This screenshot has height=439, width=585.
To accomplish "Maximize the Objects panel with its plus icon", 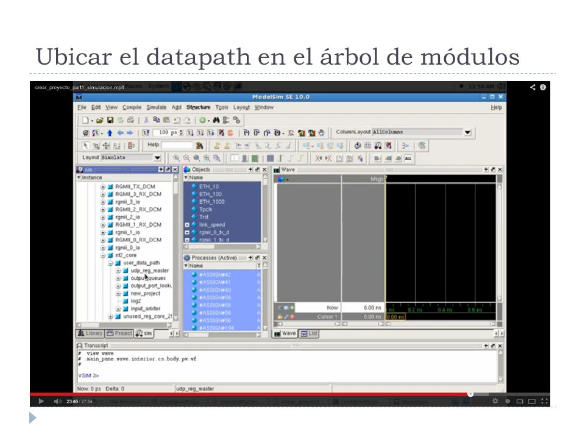I will (250, 170).
